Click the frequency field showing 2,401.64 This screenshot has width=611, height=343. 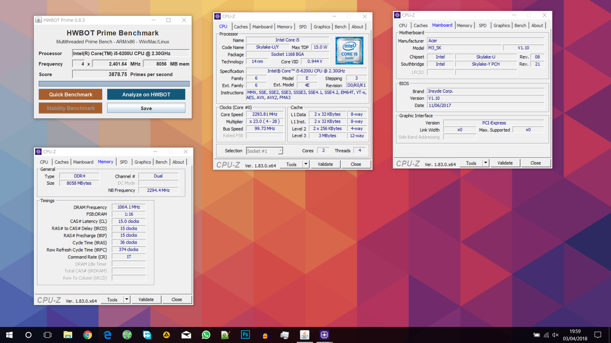[110, 64]
